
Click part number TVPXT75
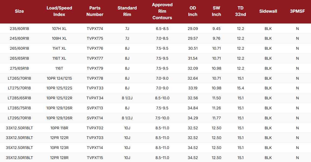(x=95, y=39)
